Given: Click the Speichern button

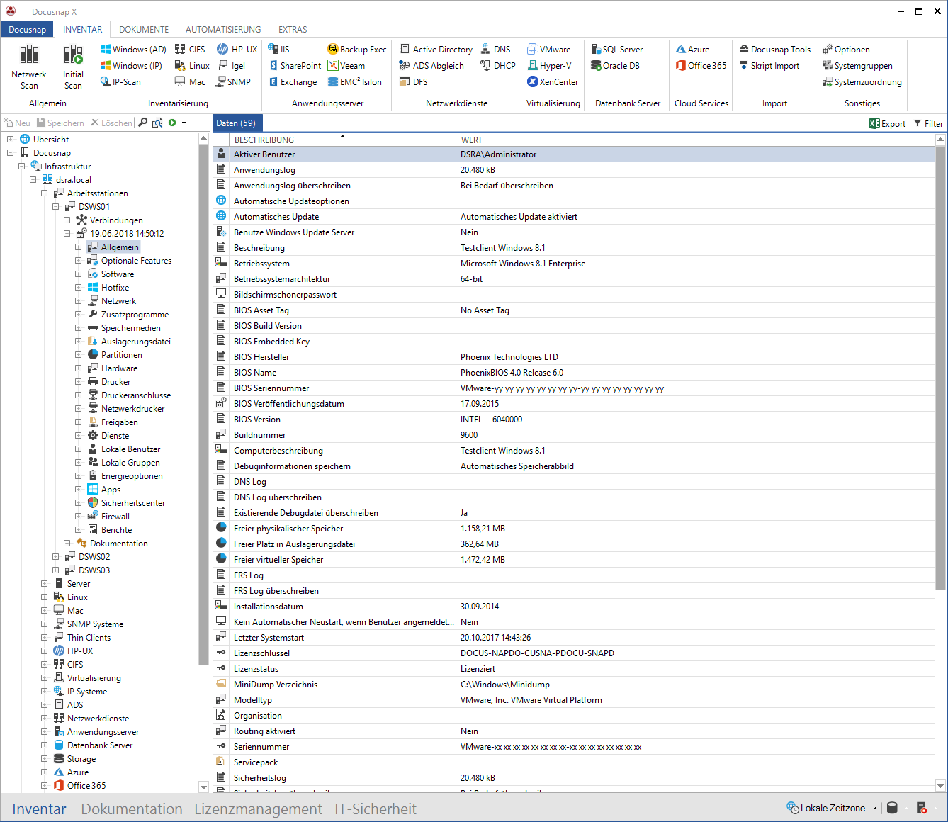Looking at the screenshot, I should click(x=60, y=123).
